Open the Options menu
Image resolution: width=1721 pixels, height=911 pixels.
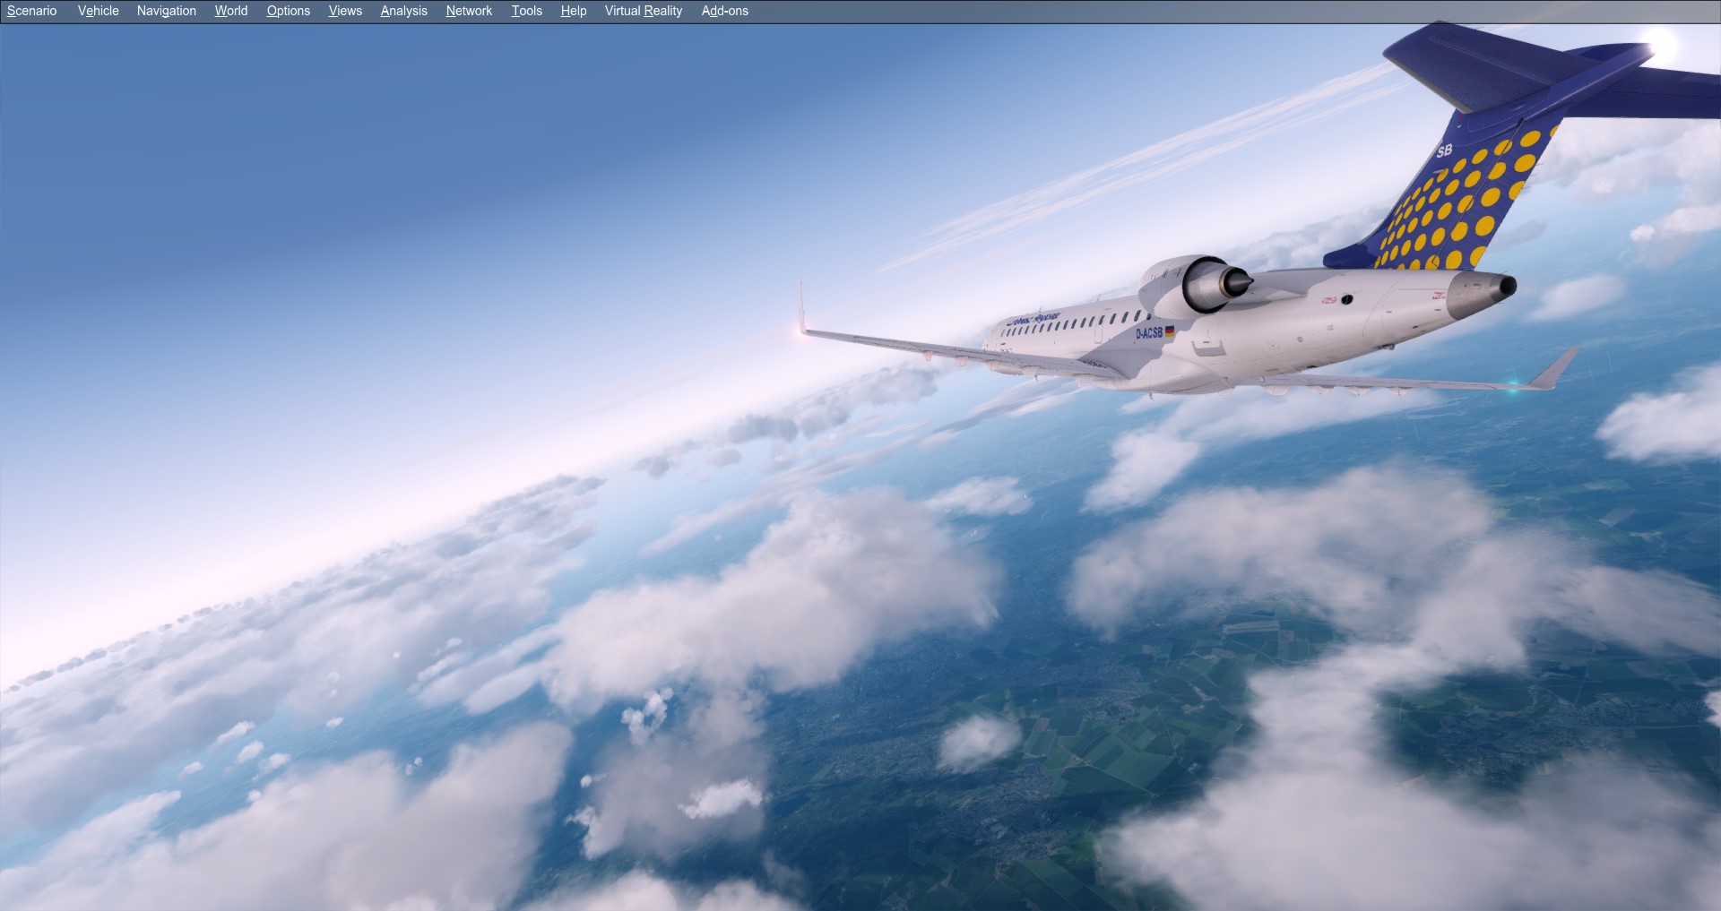tap(288, 11)
